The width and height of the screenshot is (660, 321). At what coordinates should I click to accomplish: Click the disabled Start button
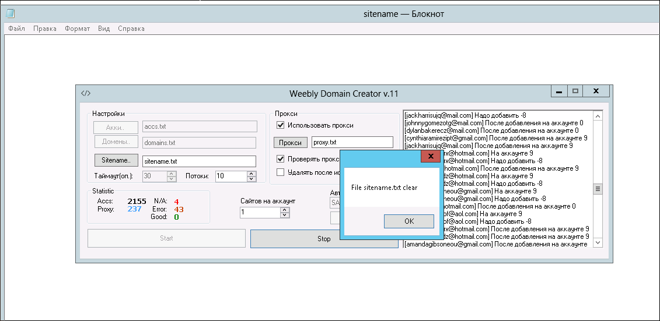pos(166,238)
